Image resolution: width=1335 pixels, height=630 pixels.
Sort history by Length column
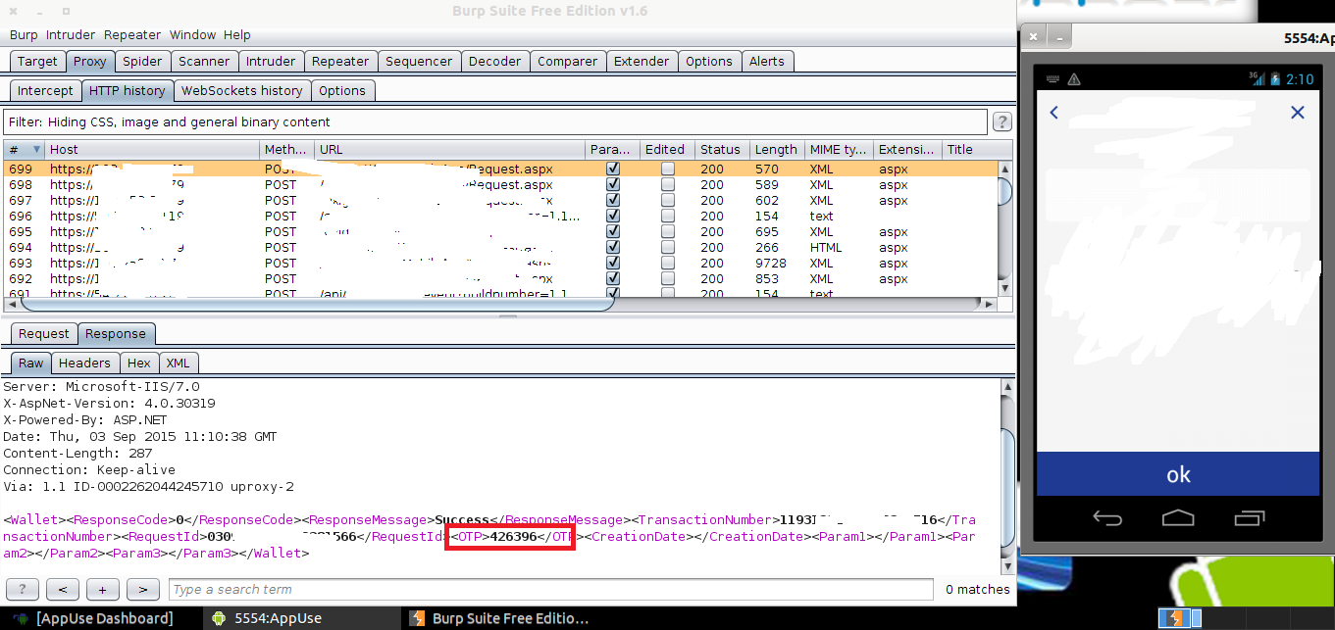coord(776,149)
